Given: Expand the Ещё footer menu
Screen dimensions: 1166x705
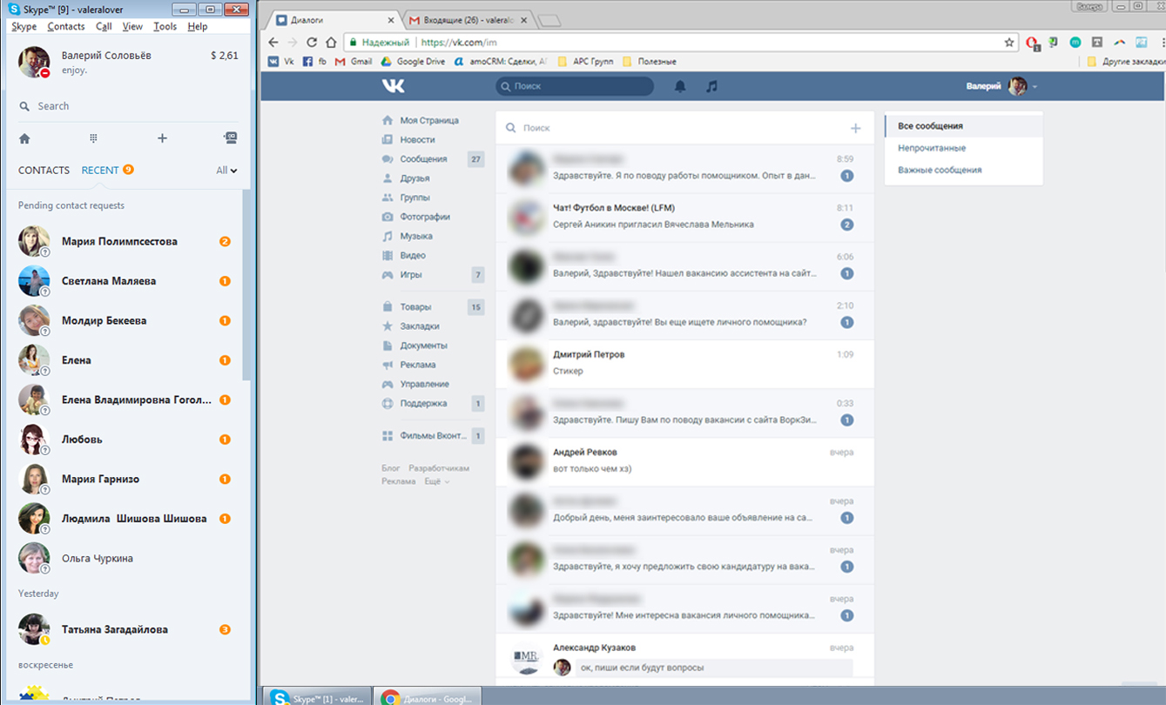Looking at the screenshot, I should click(x=436, y=481).
